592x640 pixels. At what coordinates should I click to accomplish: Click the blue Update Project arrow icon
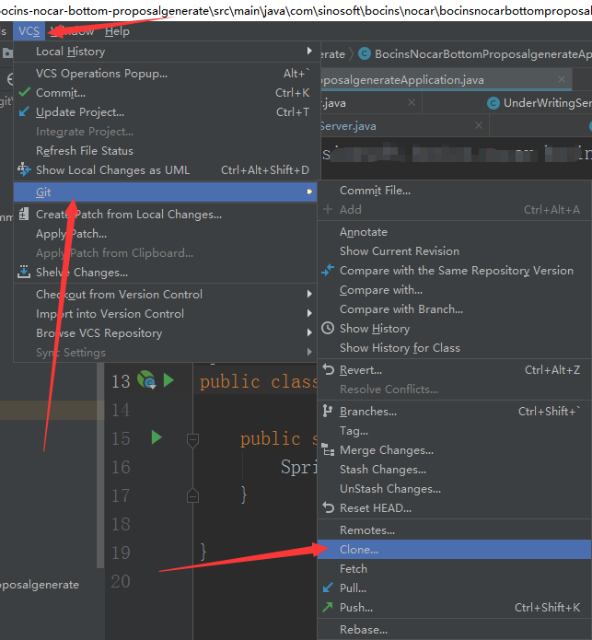pyautogui.click(x=24, y=111)
